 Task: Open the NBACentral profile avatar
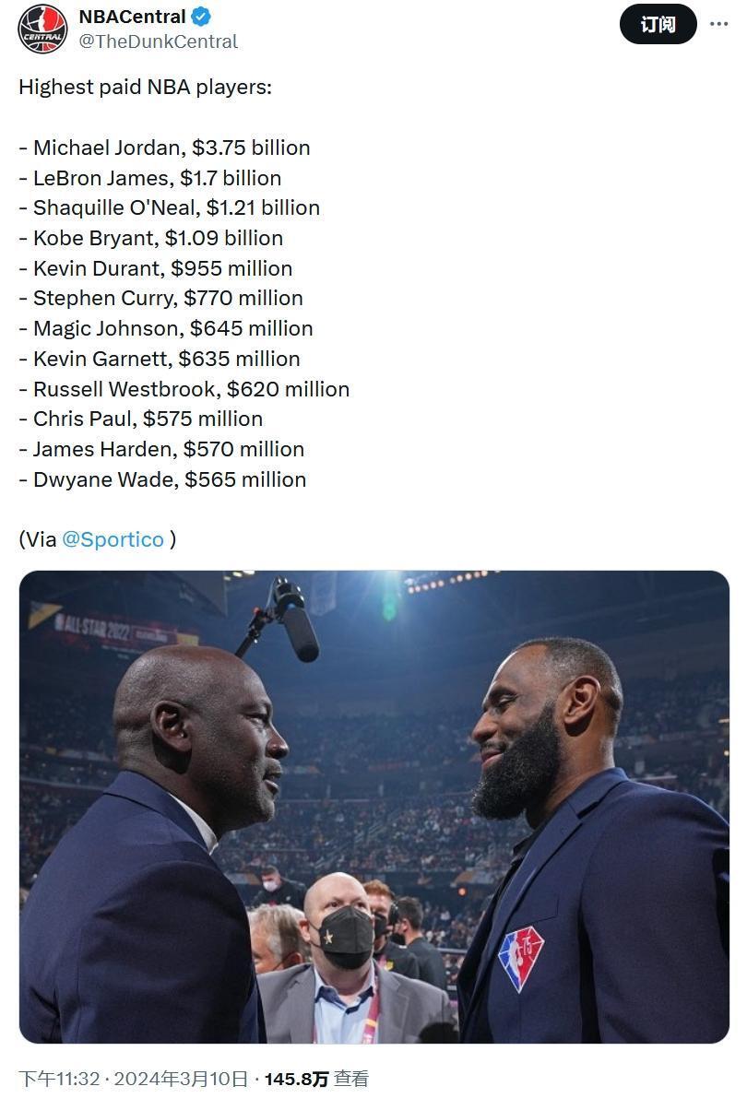(42, 29)
